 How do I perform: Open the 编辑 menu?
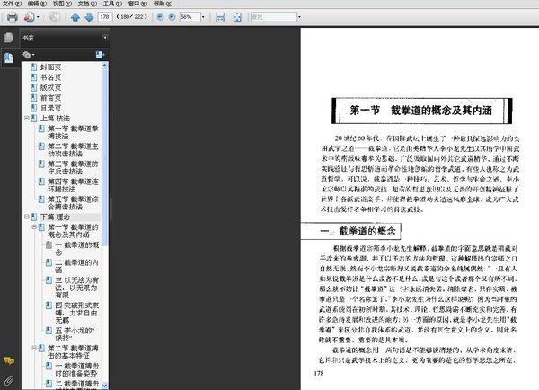(x=37, y=4)
